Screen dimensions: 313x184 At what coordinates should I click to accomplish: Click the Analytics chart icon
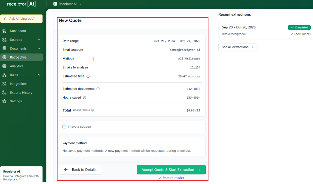(x=4, y=66)
